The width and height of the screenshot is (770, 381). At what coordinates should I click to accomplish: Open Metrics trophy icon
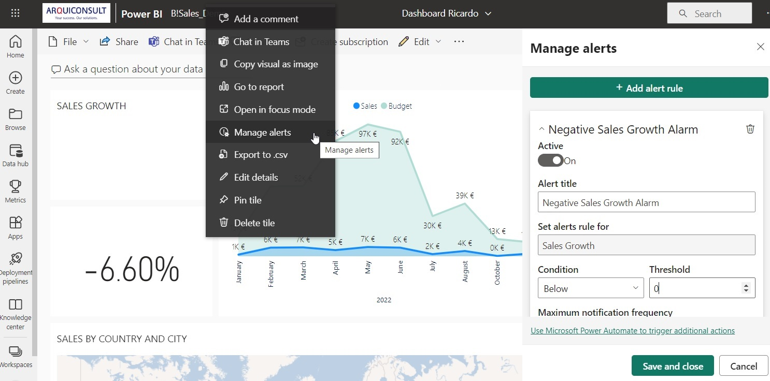(x=16, y=191)
